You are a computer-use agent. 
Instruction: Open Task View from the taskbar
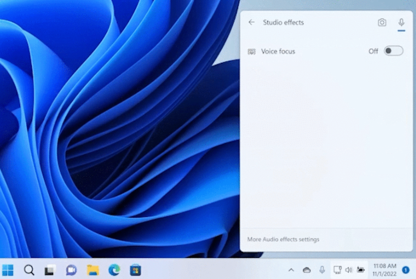pyautogui.click(x=50, y=270)
